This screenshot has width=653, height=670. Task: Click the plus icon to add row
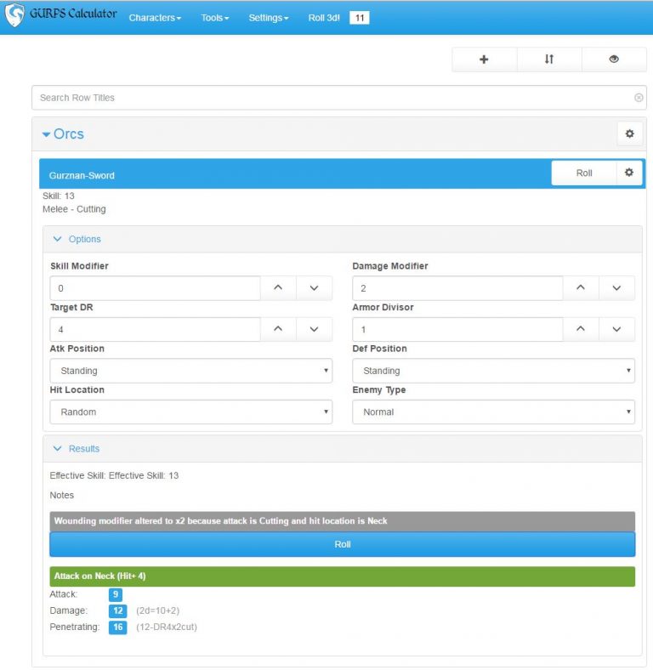[484, 60]
